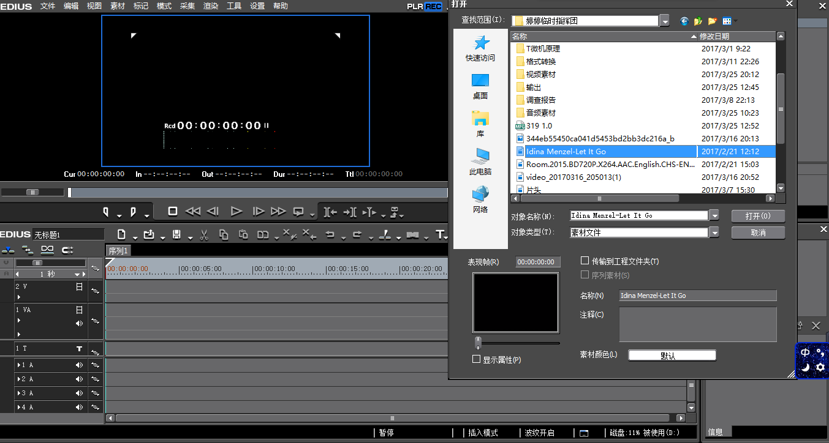Click the Set In point marker icon
The height and width of the screenshot is (443, 829).
(106, 212)
